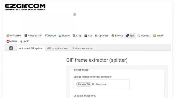Close the advertisement with X button
Image resolution: width=175 pixels, height=98 pixels.
[x=75, y=14]
